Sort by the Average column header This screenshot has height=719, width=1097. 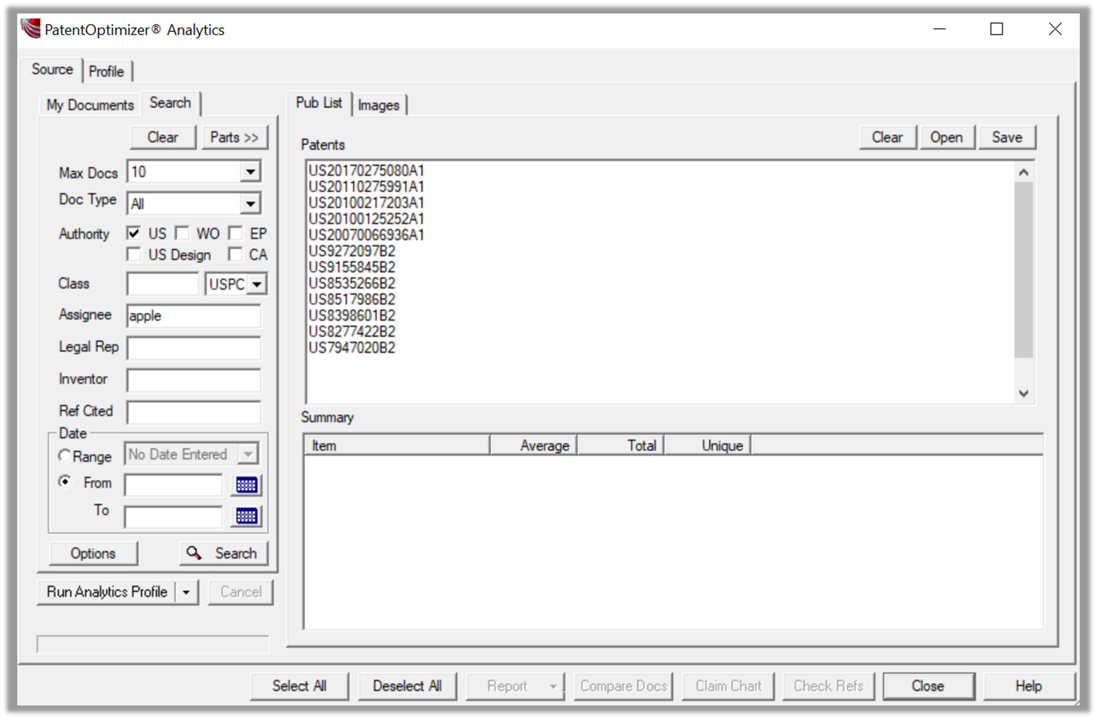(534, 445)
